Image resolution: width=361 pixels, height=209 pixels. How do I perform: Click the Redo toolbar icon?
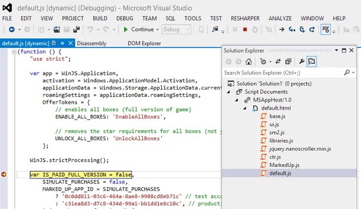(x=106, y=29)
